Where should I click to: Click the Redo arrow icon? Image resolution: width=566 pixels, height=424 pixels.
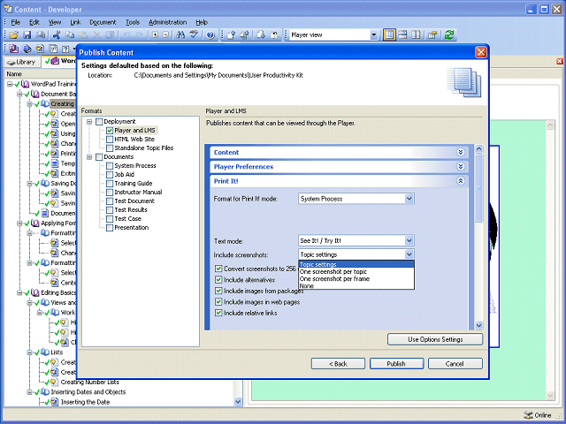coord(140,35)
